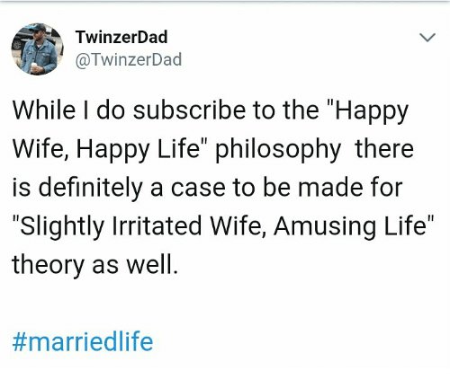This screenshot has height=388, width=450.
Task: Click the @TwinzerDad handle
Action: click(129, 59)
